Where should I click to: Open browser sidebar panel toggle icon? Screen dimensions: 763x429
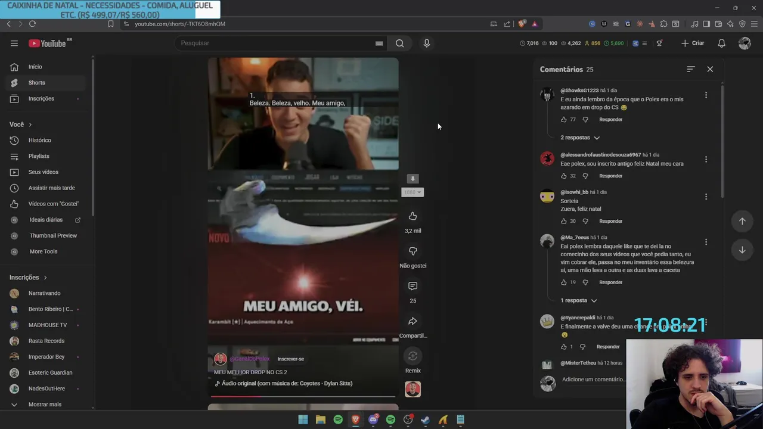[706, 24]
